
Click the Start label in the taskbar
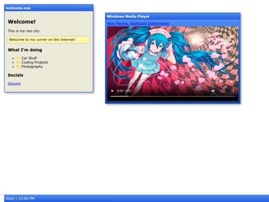pyautogui.click(x=10, y=199)
